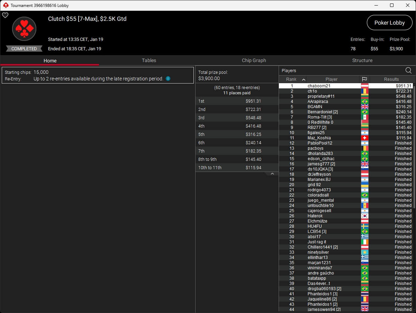Collapse the prize payout list chevron
Screen dimensions: 416x313
point(272,174)
